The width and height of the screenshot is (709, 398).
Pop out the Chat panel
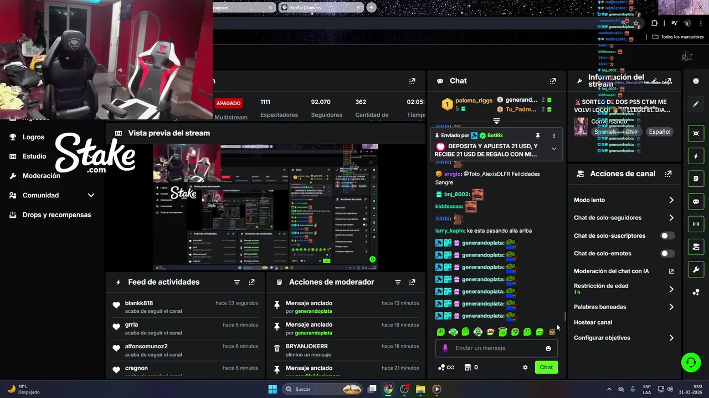point(553,81)
